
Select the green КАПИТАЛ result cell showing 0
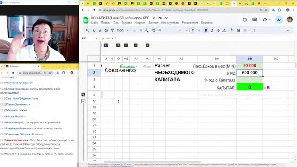coord(250,87)
